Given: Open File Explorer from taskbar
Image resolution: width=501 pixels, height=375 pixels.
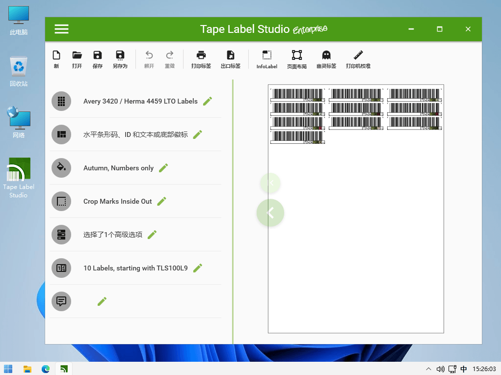Looking at the screenshot, I should [27, 369].
